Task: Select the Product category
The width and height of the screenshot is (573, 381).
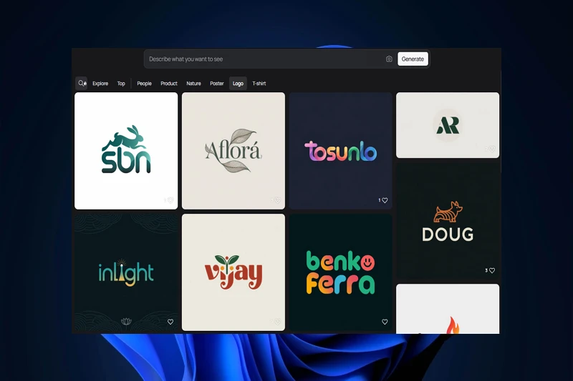Action: click(169, 84)
